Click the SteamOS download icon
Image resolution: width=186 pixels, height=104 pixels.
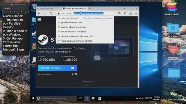coord(76,74)
